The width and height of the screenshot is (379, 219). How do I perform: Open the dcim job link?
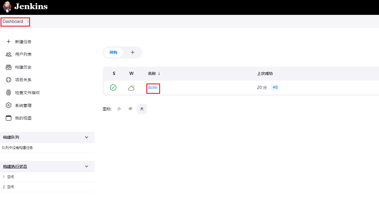153,87
